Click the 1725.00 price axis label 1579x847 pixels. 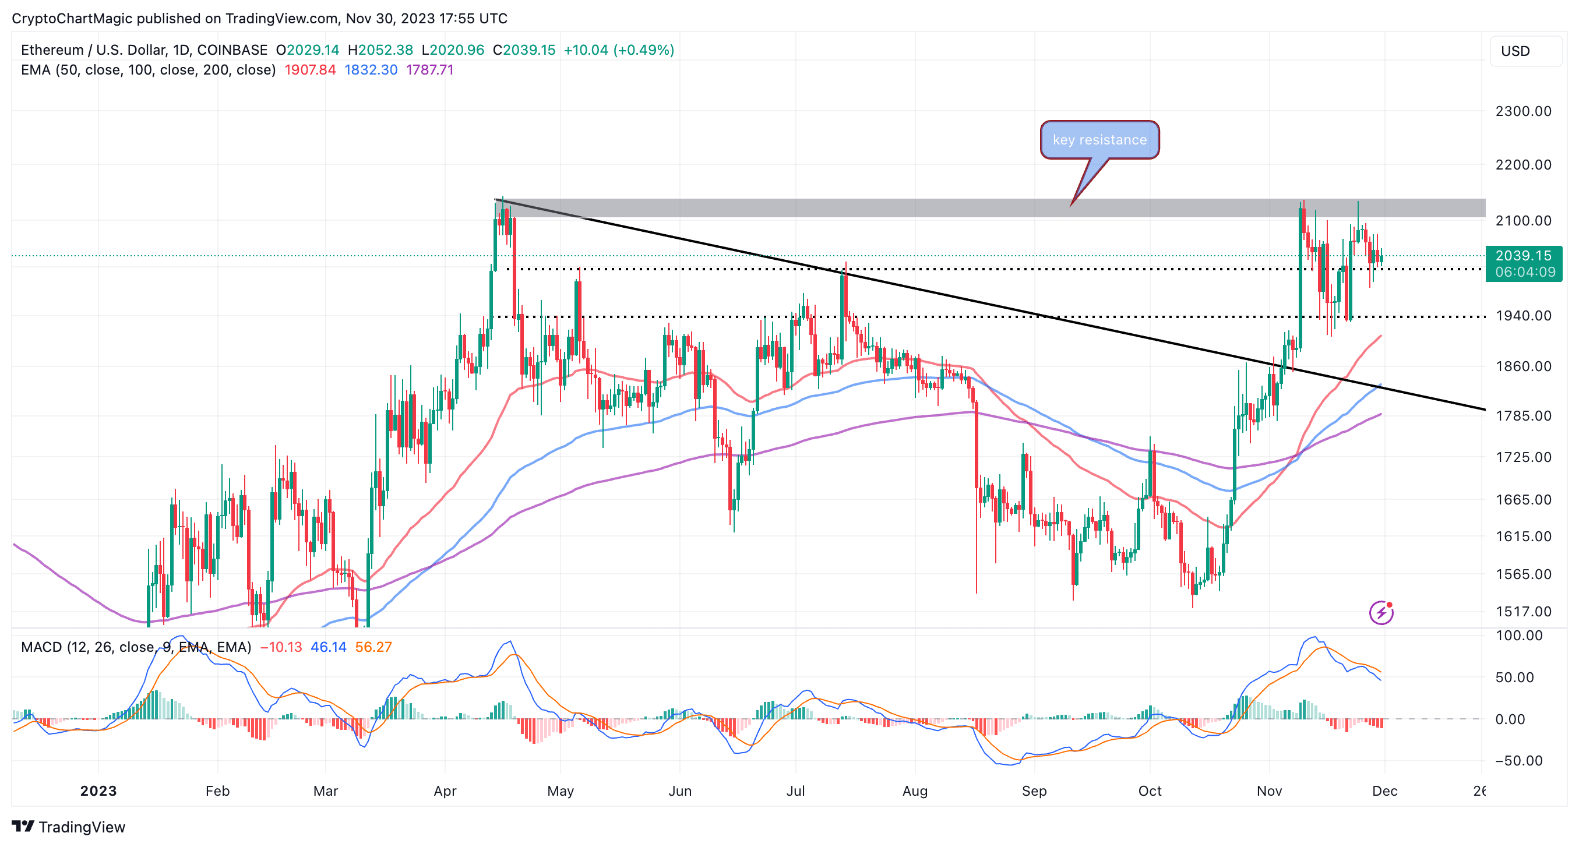pyautogui.click(x=1523, y=457)
